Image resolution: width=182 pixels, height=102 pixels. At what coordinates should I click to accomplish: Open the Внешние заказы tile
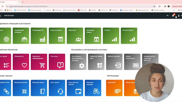pyautogui.click(x=21, y=88)
